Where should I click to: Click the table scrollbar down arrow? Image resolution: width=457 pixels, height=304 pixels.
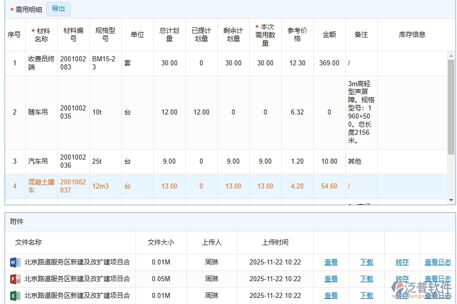pyautogui.click(x=451, y=200)
